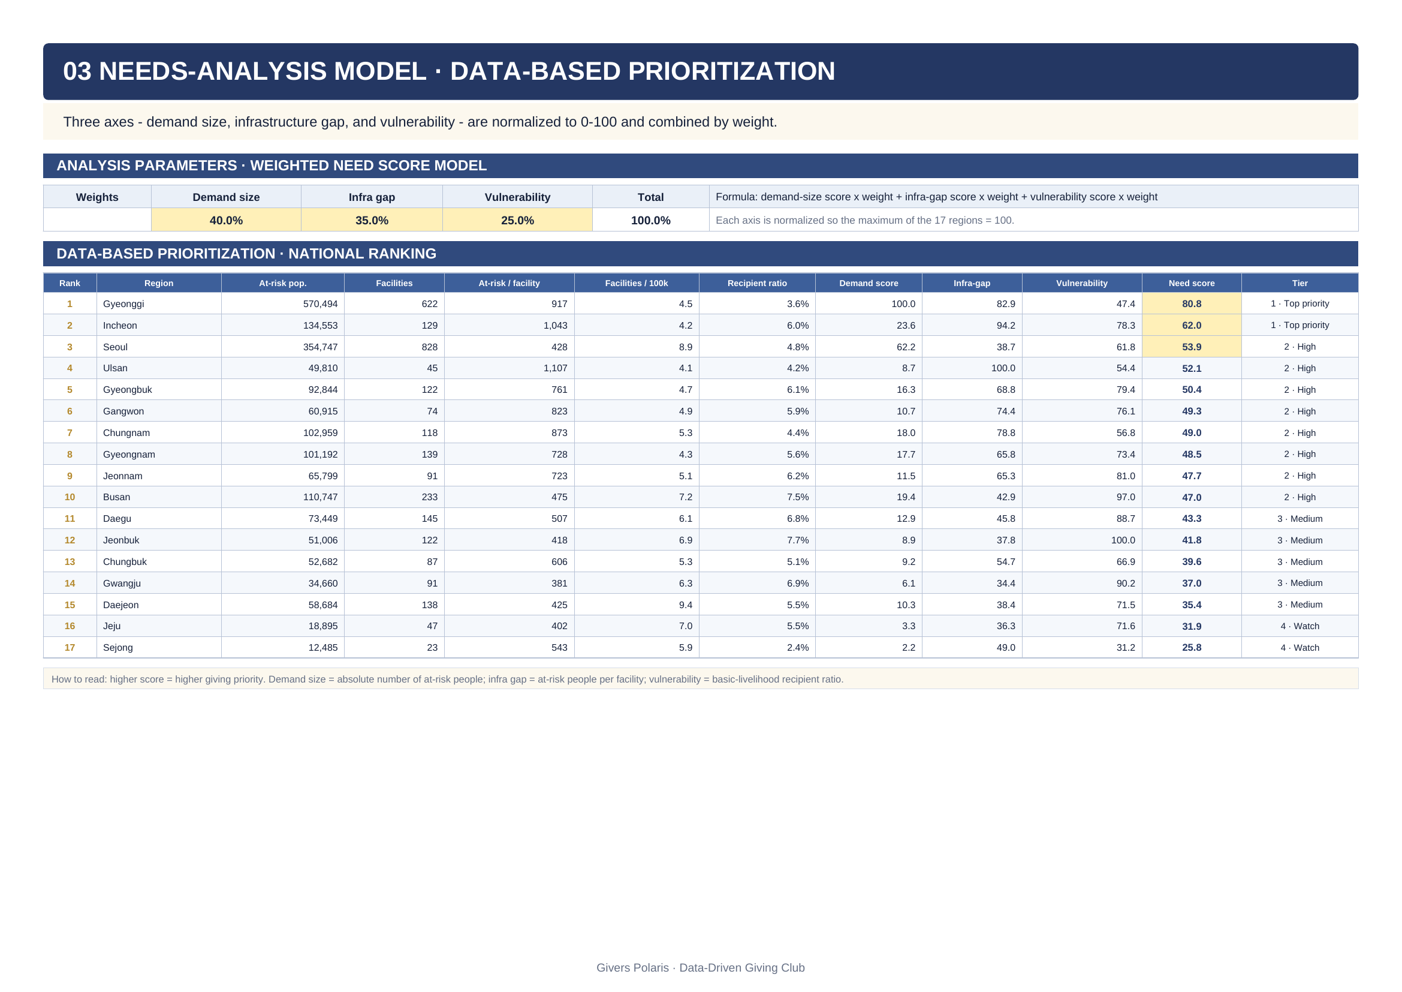Select the Gyeongnam region cell

click(159, 454)
